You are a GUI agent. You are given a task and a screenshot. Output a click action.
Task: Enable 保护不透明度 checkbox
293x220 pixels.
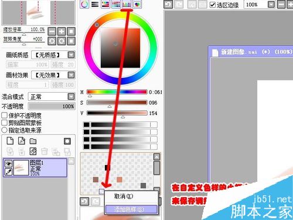tap(5, 115)
